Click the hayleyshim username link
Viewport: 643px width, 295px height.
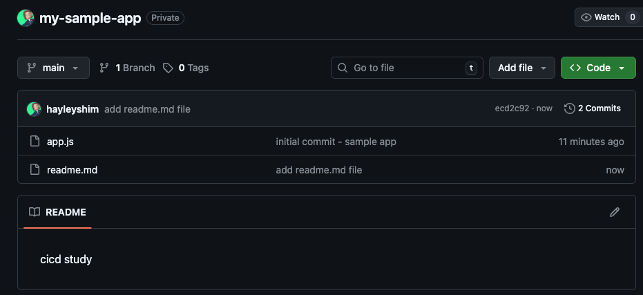tap(73, 109)
